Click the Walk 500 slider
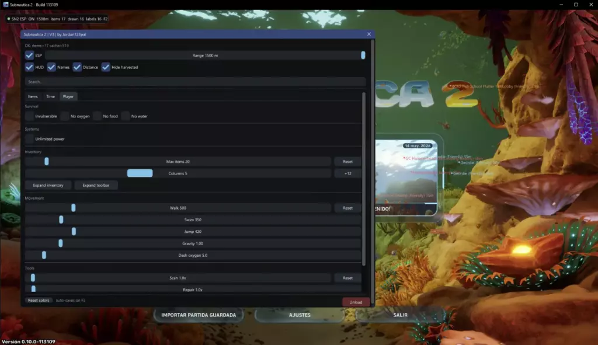The height and width of the screenshot is (345, 598). 178,208
